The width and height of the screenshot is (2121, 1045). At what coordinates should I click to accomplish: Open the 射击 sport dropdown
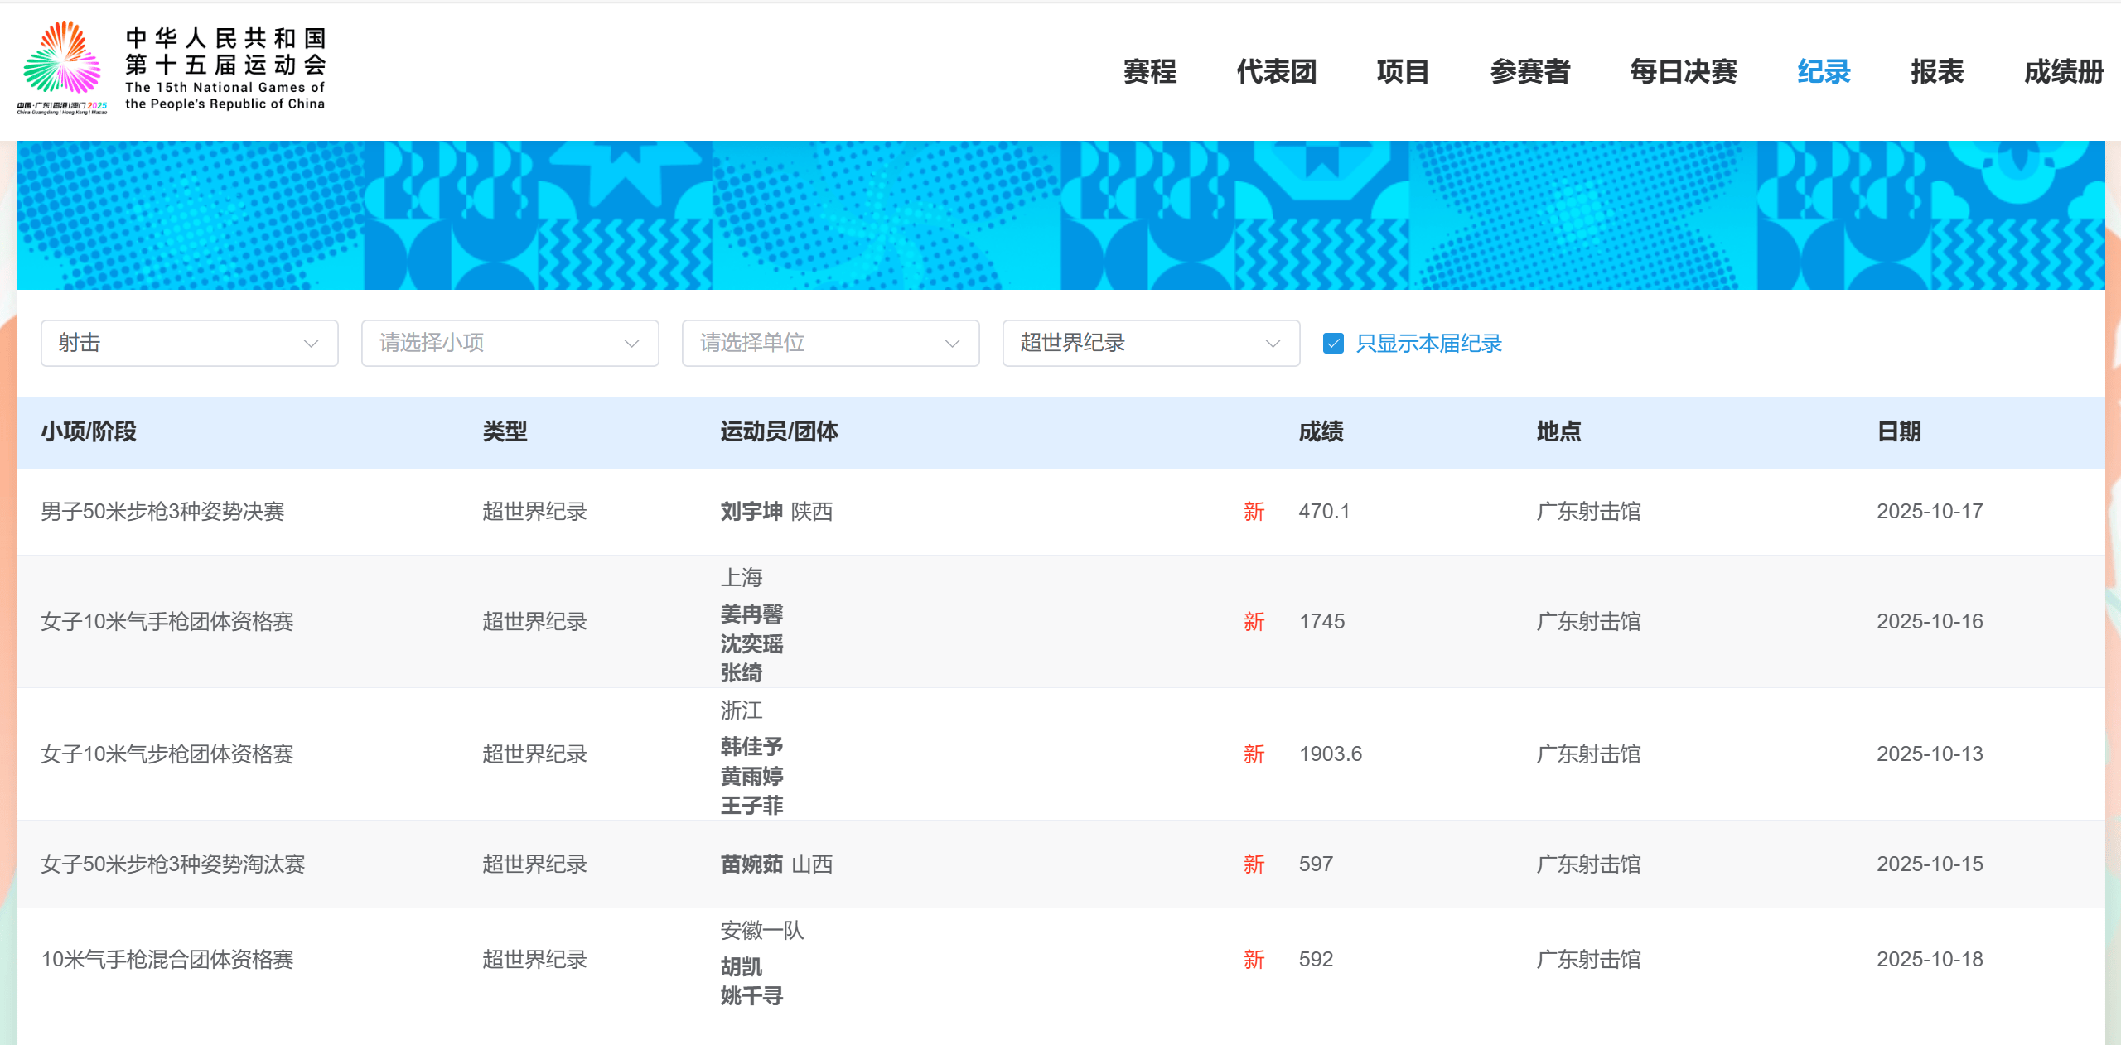(x=189, y=343)
